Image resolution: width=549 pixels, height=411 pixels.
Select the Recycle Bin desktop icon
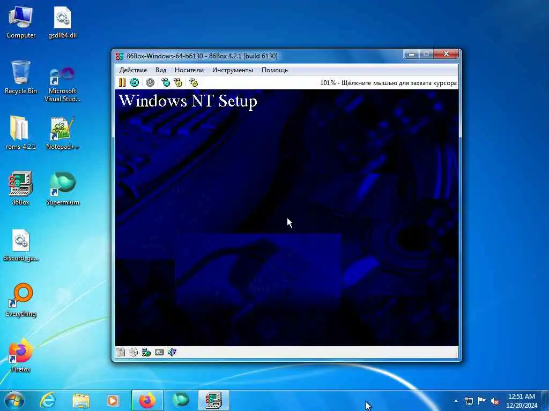[x=21, y=78]
